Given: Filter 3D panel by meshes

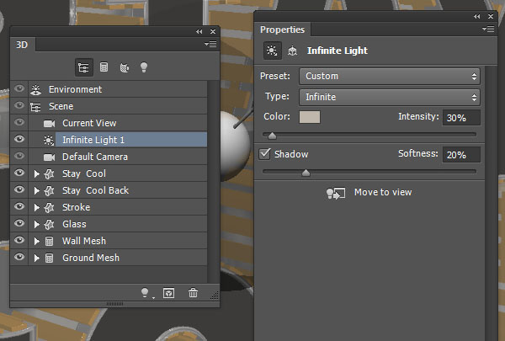Looking at the screenshot, I should [x=104, y=67].
